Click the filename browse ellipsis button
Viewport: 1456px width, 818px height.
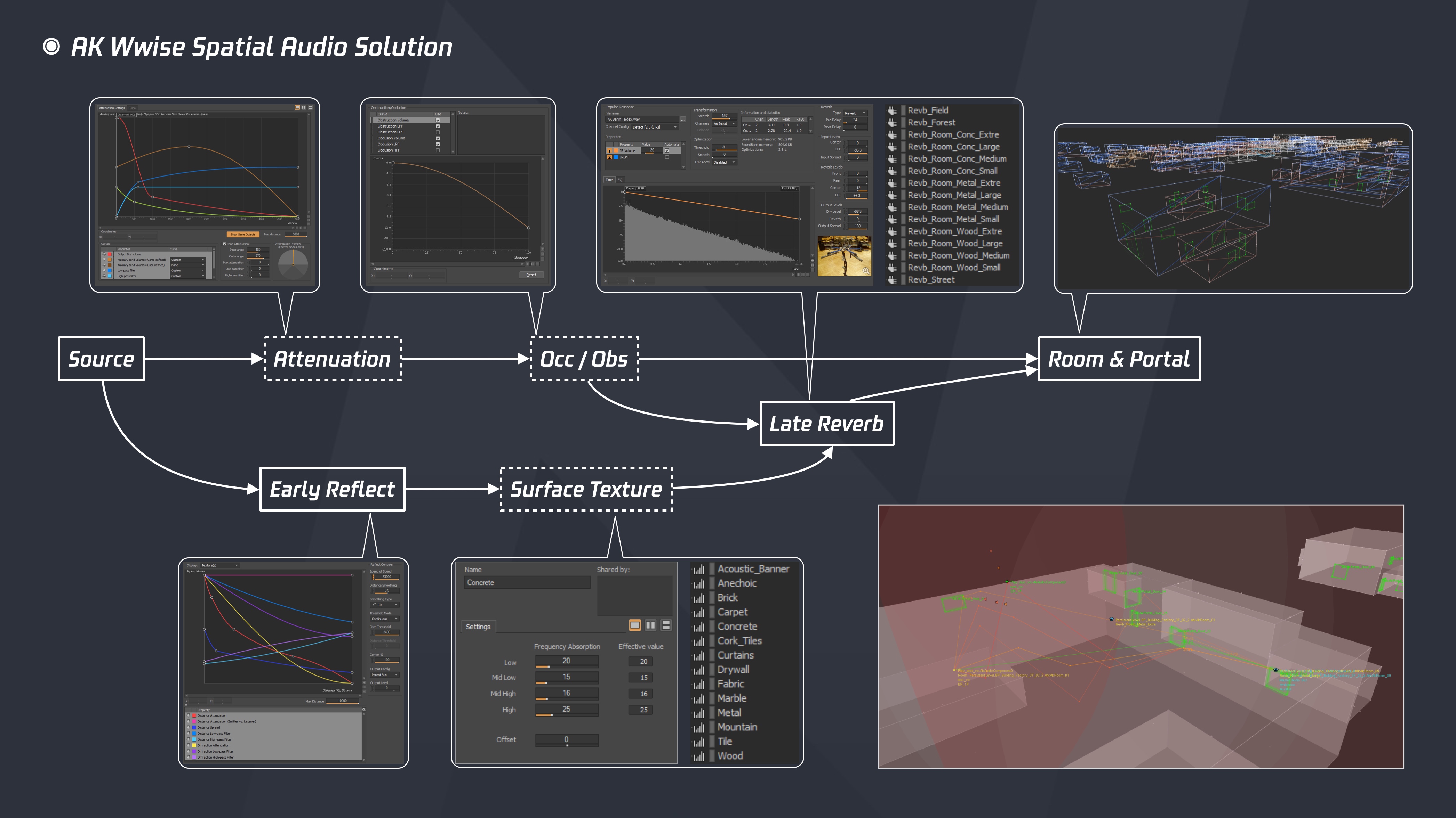click(683, 120)
